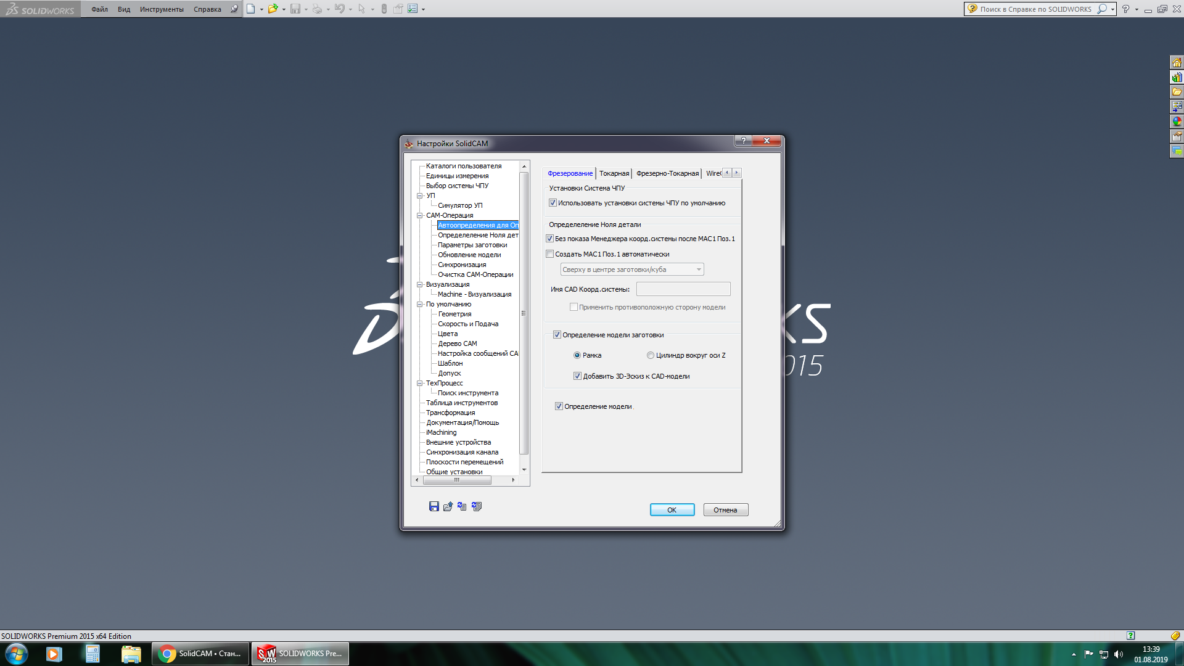This screenshot has width=1184, height=666.
Task: Enable "Создать MAC1 Поз.1 автоматически" checkbox
Action: coord(550,254)
